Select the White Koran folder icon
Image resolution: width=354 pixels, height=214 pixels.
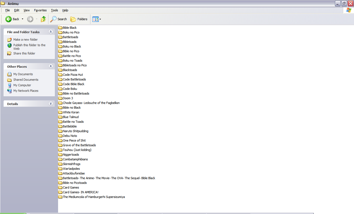pos(60,112)
